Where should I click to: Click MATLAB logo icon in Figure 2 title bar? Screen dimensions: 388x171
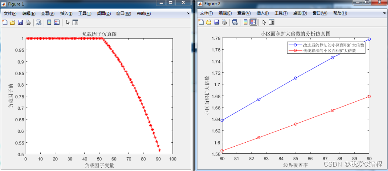point(201,4)
